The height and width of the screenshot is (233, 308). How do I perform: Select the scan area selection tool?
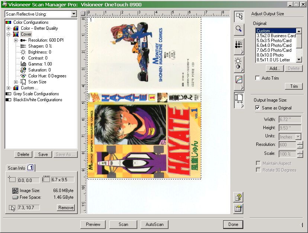tap(239, 16)
